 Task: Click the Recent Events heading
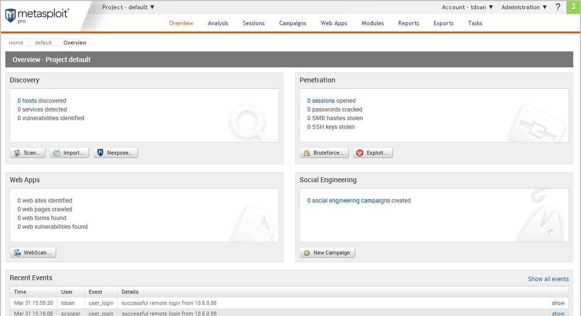point(31,278)
